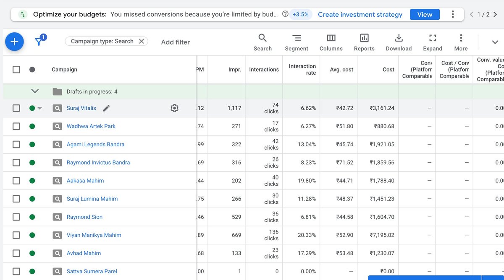504x280 pixels.
Task: Open the Columns toolbar option
Action: (x=331, y=42)
